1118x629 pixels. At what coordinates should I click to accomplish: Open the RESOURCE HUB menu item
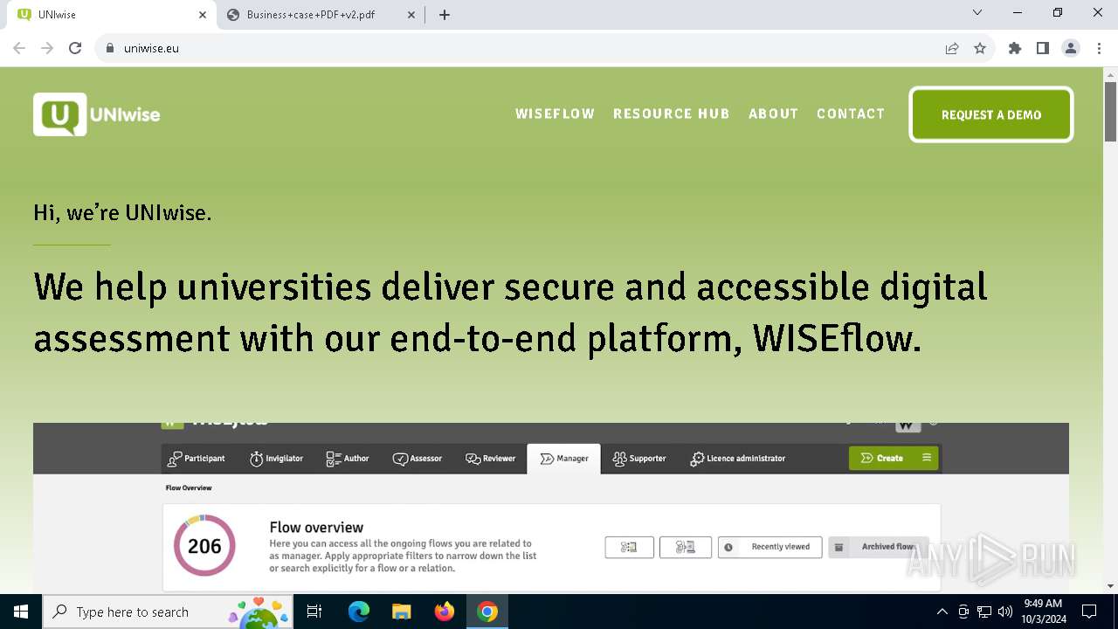(671, 114)
